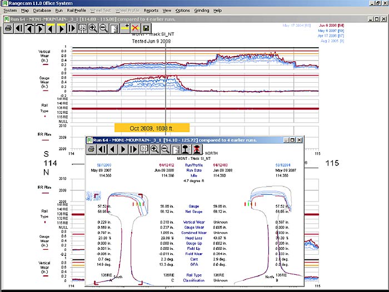
Task: Click yellow-marked next arrow in chart toolbar
Action: pyautogui.click(x=61, y=28)
